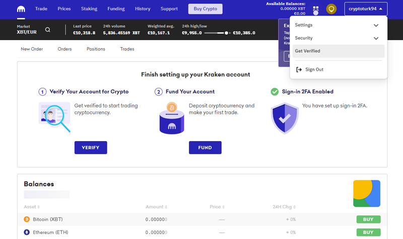Viewport: 403px width, 239px height.
Task: Open the Support nav item
Action: click(169, 9)
